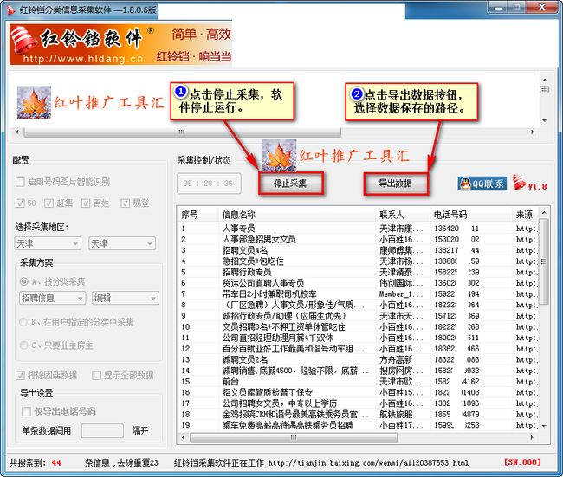Select row 人事部急招男女文员
The width and height of the screenshot is (563, 477).
pos(358,240)
